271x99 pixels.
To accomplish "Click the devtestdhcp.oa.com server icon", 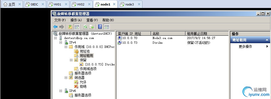I will coord(61,38).
